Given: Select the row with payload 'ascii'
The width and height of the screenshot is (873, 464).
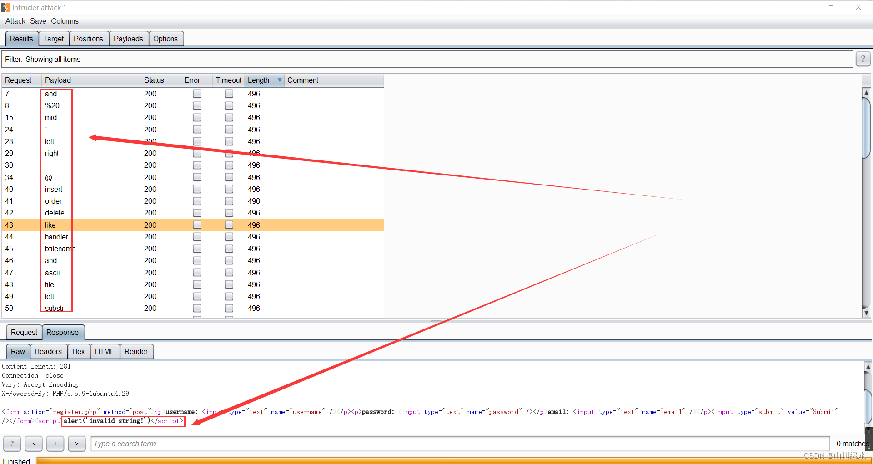Looking at the screenshot, I should pyautogui.click(x=193, y=273).
